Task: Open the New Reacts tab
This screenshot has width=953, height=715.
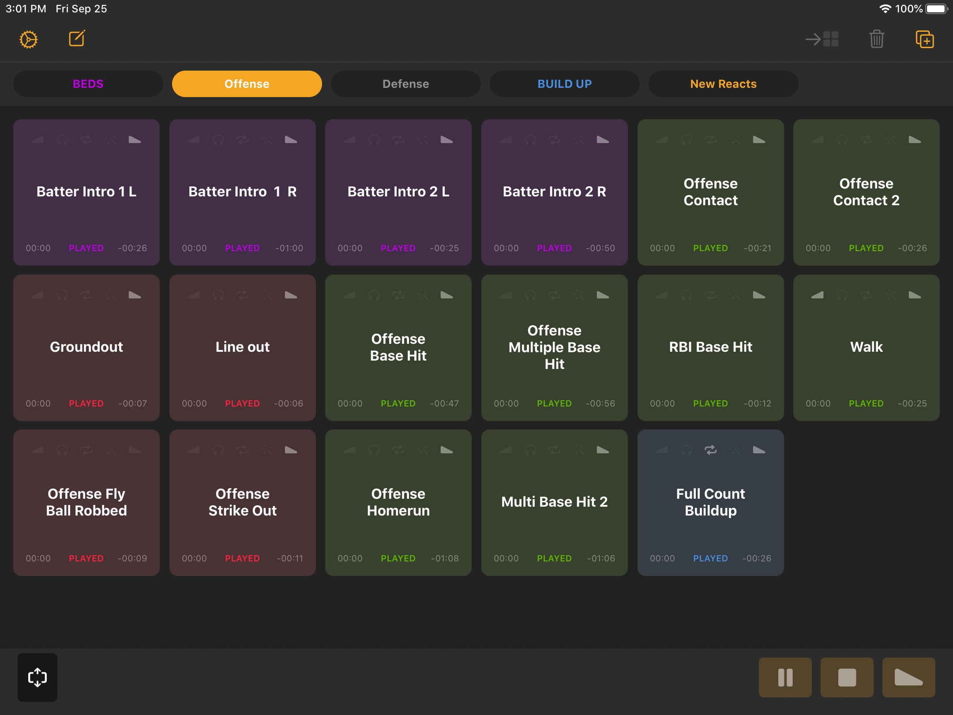Action: click(724, 84)
